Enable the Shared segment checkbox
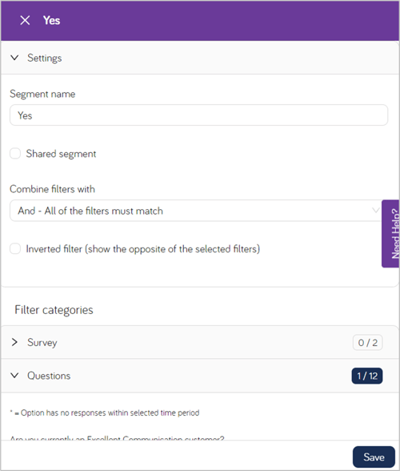The image size is (400, 471). point(15,154)
